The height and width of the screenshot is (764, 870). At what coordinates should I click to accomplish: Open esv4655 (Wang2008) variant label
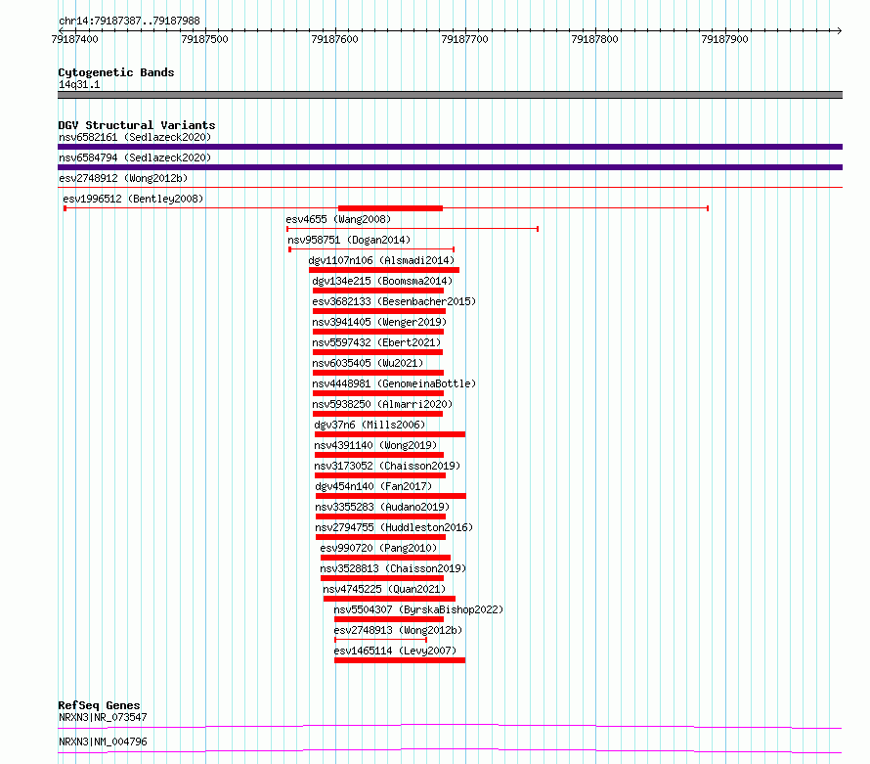(x=338, y=219)
